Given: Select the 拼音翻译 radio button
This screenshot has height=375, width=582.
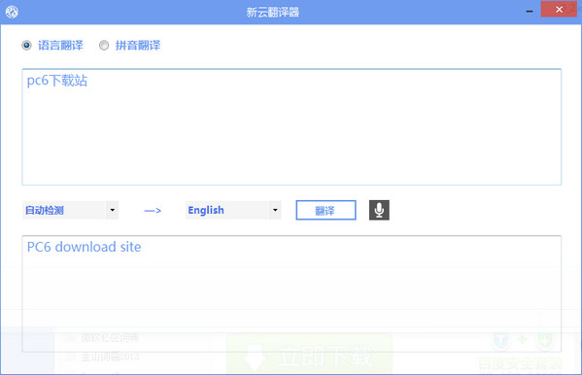Looking at the screenshot, I should pos(104,46).
